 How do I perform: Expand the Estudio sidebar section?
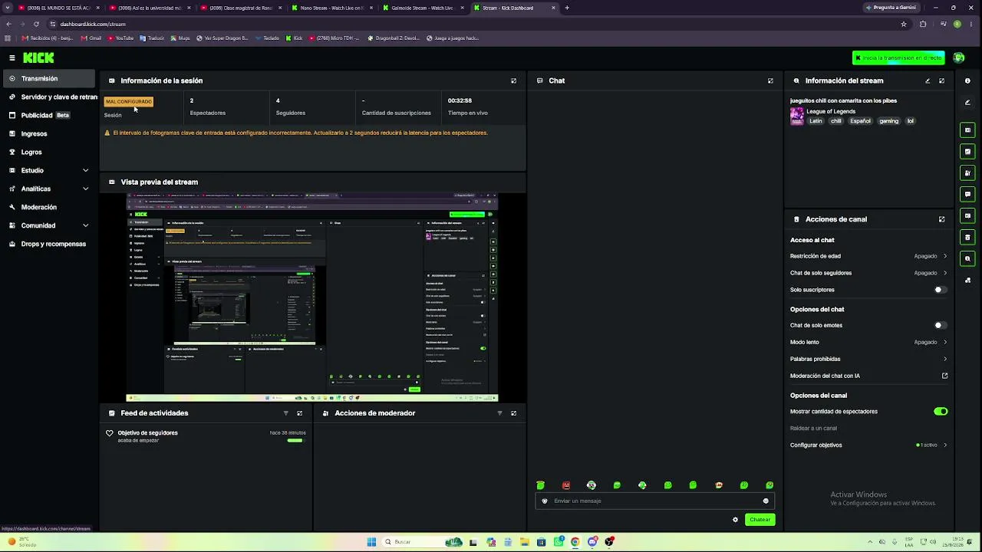pos(49,170)
